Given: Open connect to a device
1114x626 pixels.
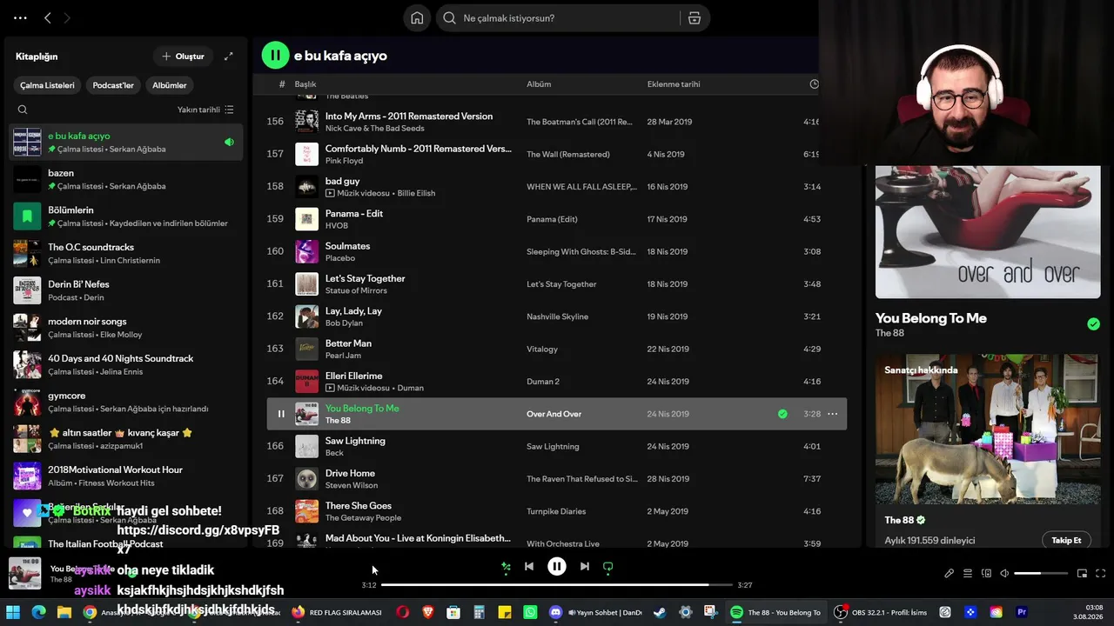Looking at the screenshot, I should point(986,574).
